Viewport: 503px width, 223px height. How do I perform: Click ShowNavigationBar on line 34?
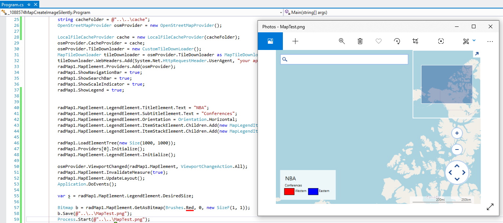pos(100,72)
